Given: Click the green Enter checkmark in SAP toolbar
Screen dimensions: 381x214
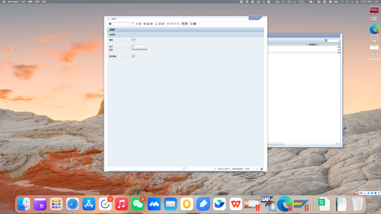Looking at the screenshot, I should tap(110, 24).
